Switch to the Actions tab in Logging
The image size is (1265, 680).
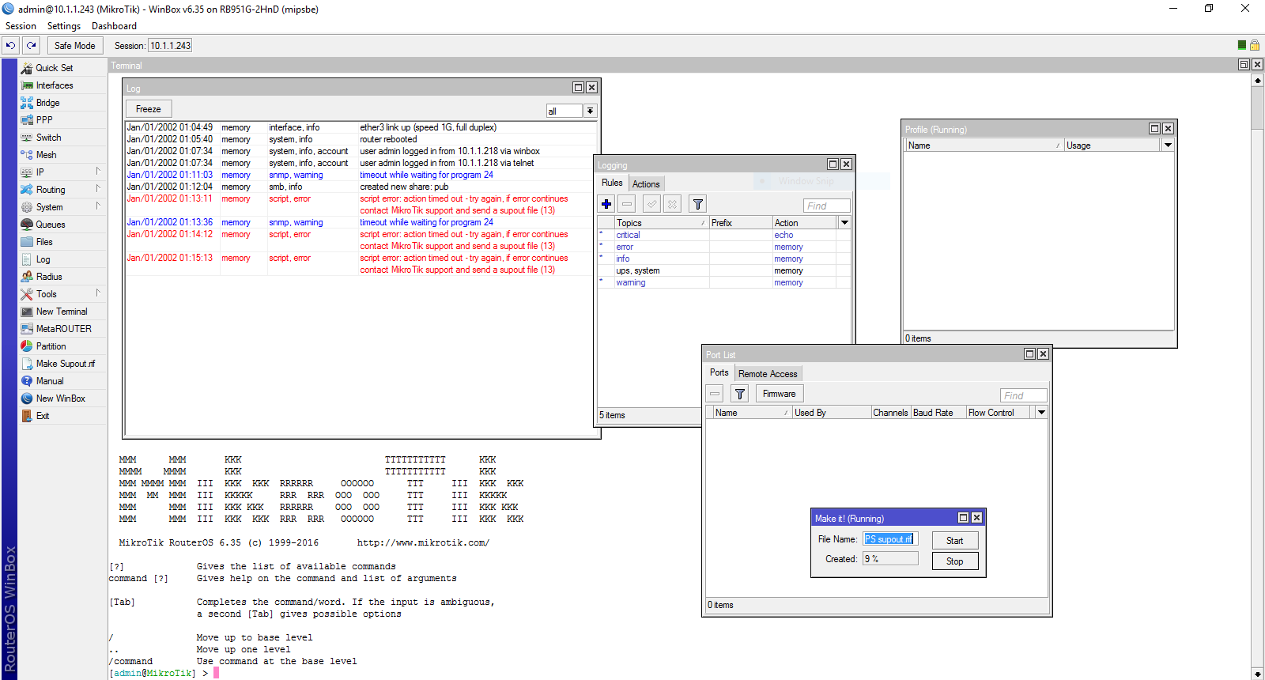point(646,183)
